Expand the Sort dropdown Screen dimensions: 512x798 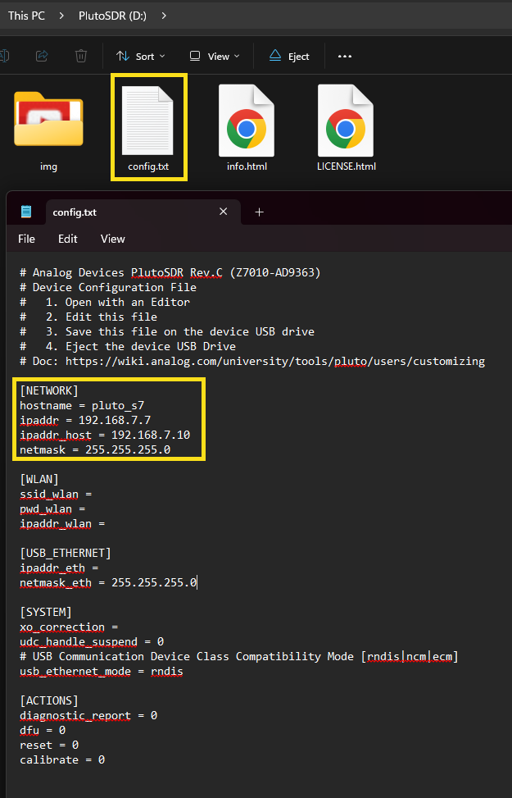(x=141, y=56)
